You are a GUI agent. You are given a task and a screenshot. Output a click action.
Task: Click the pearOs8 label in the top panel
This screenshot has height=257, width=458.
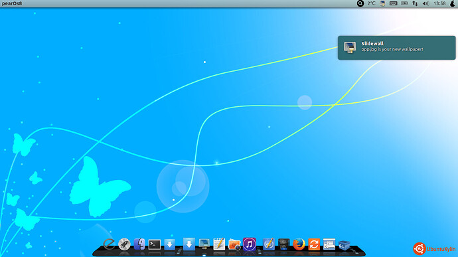(12, 3)
